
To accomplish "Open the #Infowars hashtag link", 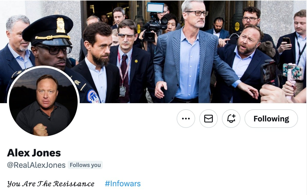I will (123, 184).
